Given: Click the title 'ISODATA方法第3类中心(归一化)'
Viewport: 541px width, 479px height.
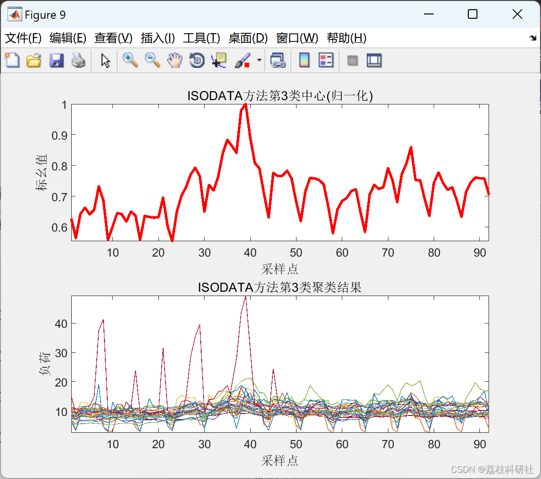Looking at the screenshot, I should [x=280, y=96].
